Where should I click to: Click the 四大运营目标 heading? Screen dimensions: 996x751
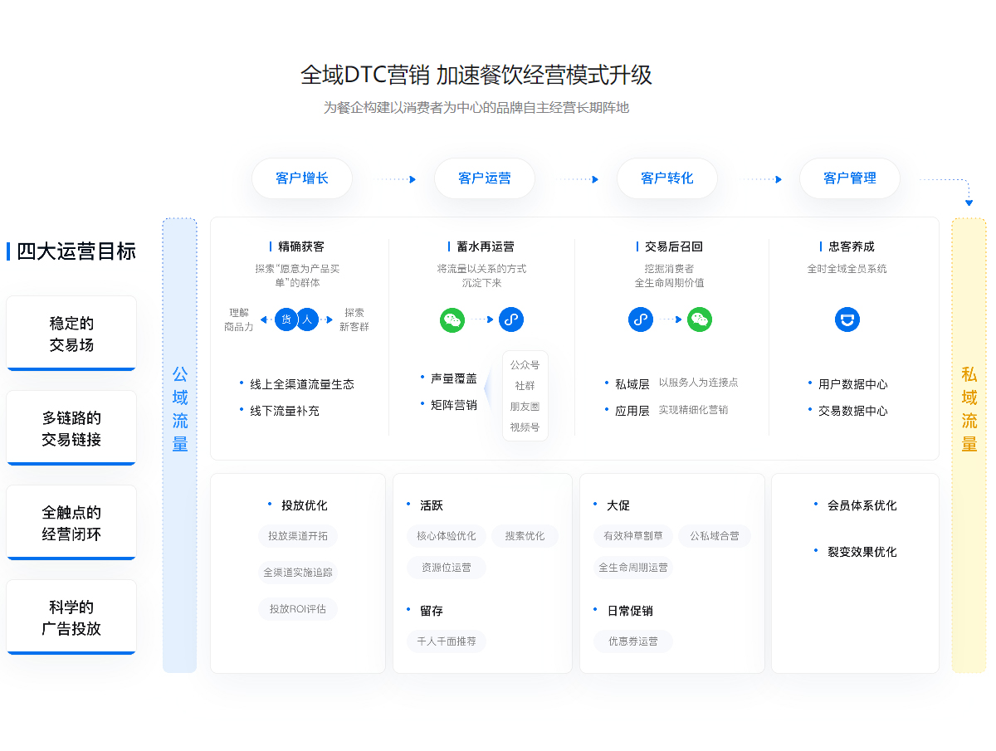click(76, 251)
